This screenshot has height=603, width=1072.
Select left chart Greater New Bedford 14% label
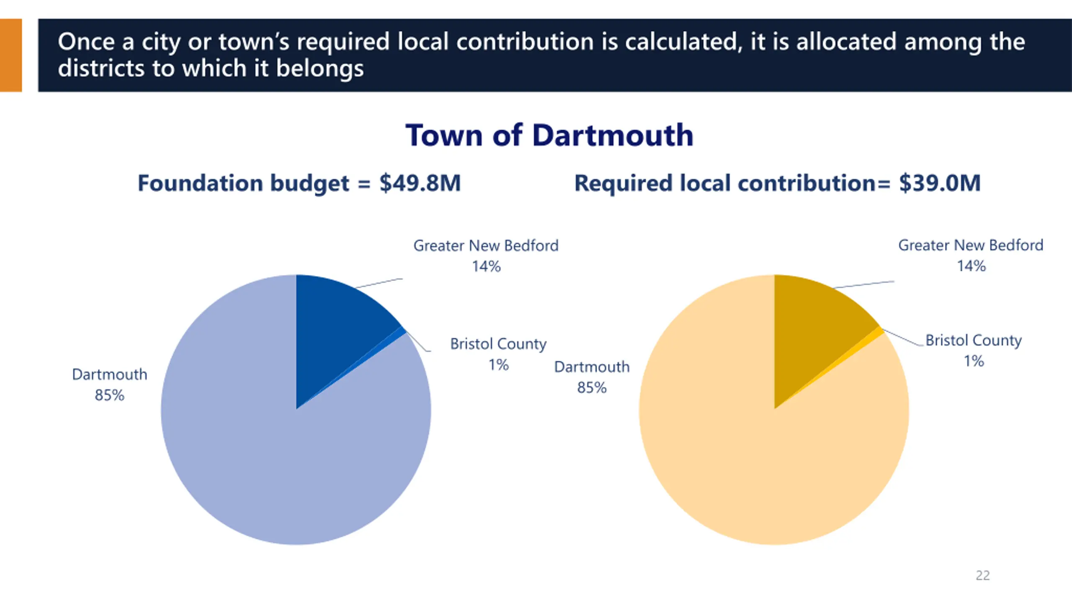(486, 255)
